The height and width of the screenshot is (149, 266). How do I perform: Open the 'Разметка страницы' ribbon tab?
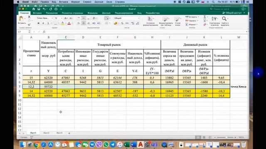(x=72, y=13)
